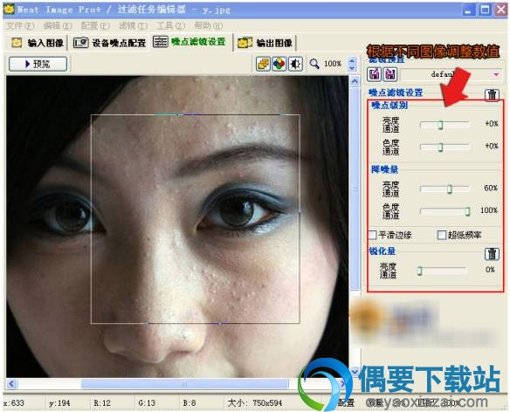Click the Neat Image title bar app icon
Image resolution: width=510 pixels, height=412 pixels.
coord(9,9)
